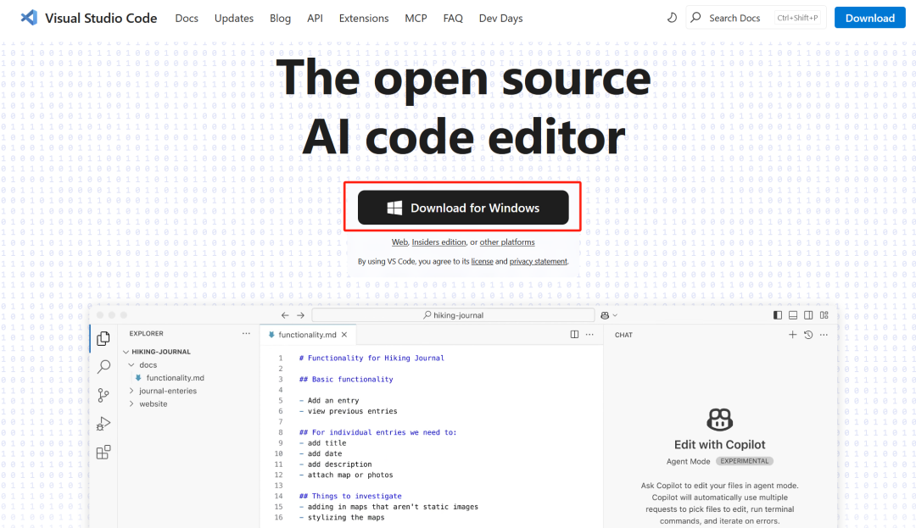Click the 'Agent Mode' label
The image size is (916, 528).
pos(688,462)
